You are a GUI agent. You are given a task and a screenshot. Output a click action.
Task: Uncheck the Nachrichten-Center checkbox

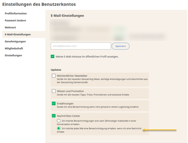click(54, 116)
